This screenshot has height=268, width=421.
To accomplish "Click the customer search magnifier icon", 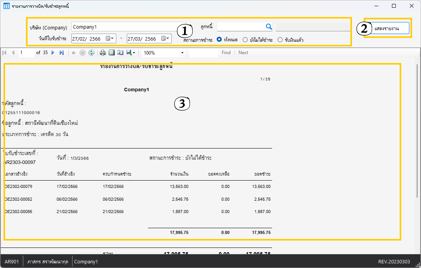I will coord(269,27).
